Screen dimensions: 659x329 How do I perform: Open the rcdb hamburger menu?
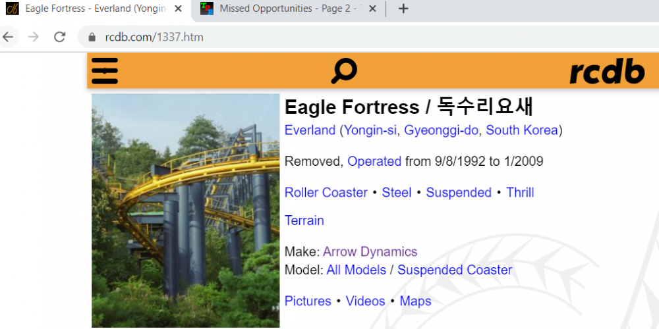point(105,70)
